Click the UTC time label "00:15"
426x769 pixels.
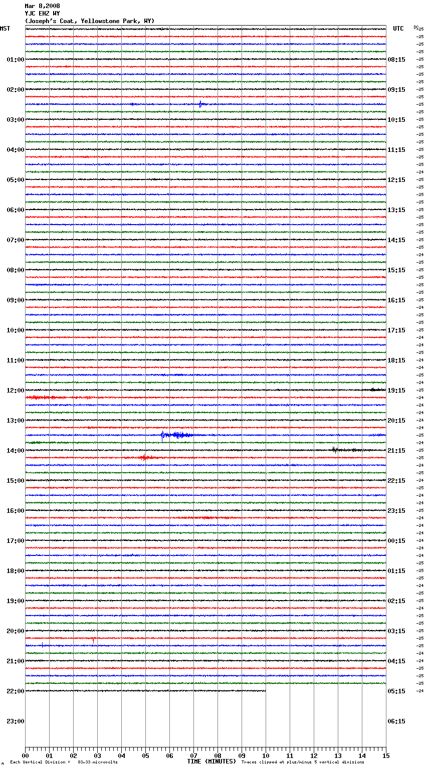click(x=396, y=541)
